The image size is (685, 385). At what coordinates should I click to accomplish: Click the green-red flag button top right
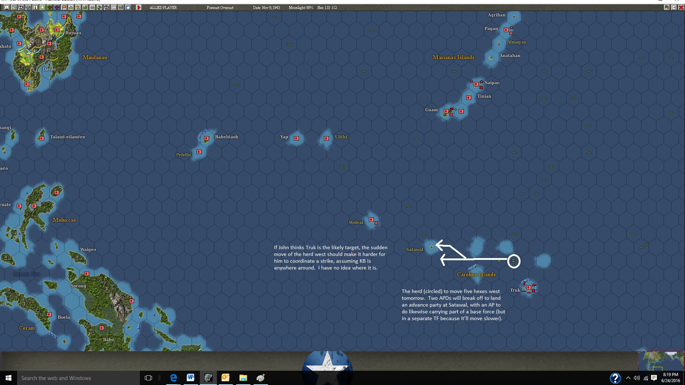point(666,7)
